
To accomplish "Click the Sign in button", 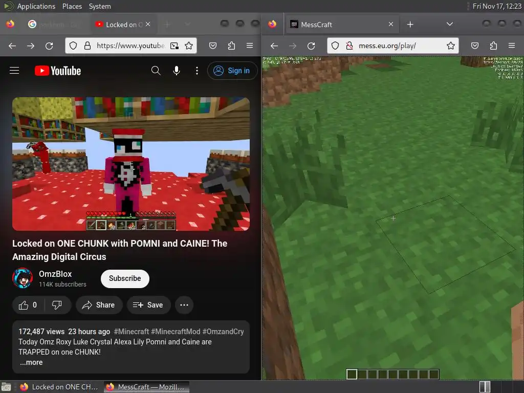I will 232,71.
